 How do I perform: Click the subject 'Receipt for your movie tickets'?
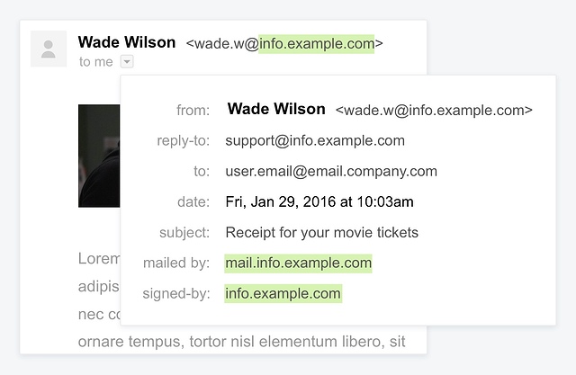322,233
